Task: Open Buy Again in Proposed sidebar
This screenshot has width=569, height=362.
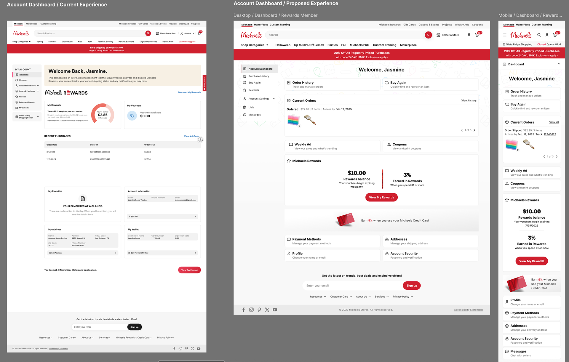Action: coord(255,83)
